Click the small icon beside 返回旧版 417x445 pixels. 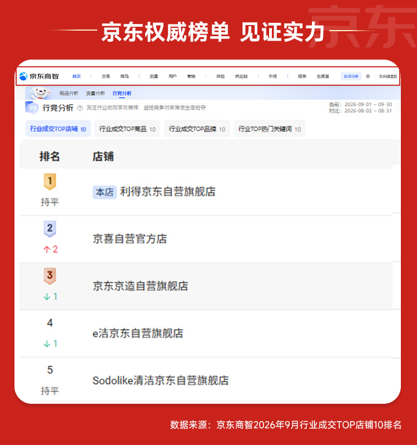click(x=368, y=76)
